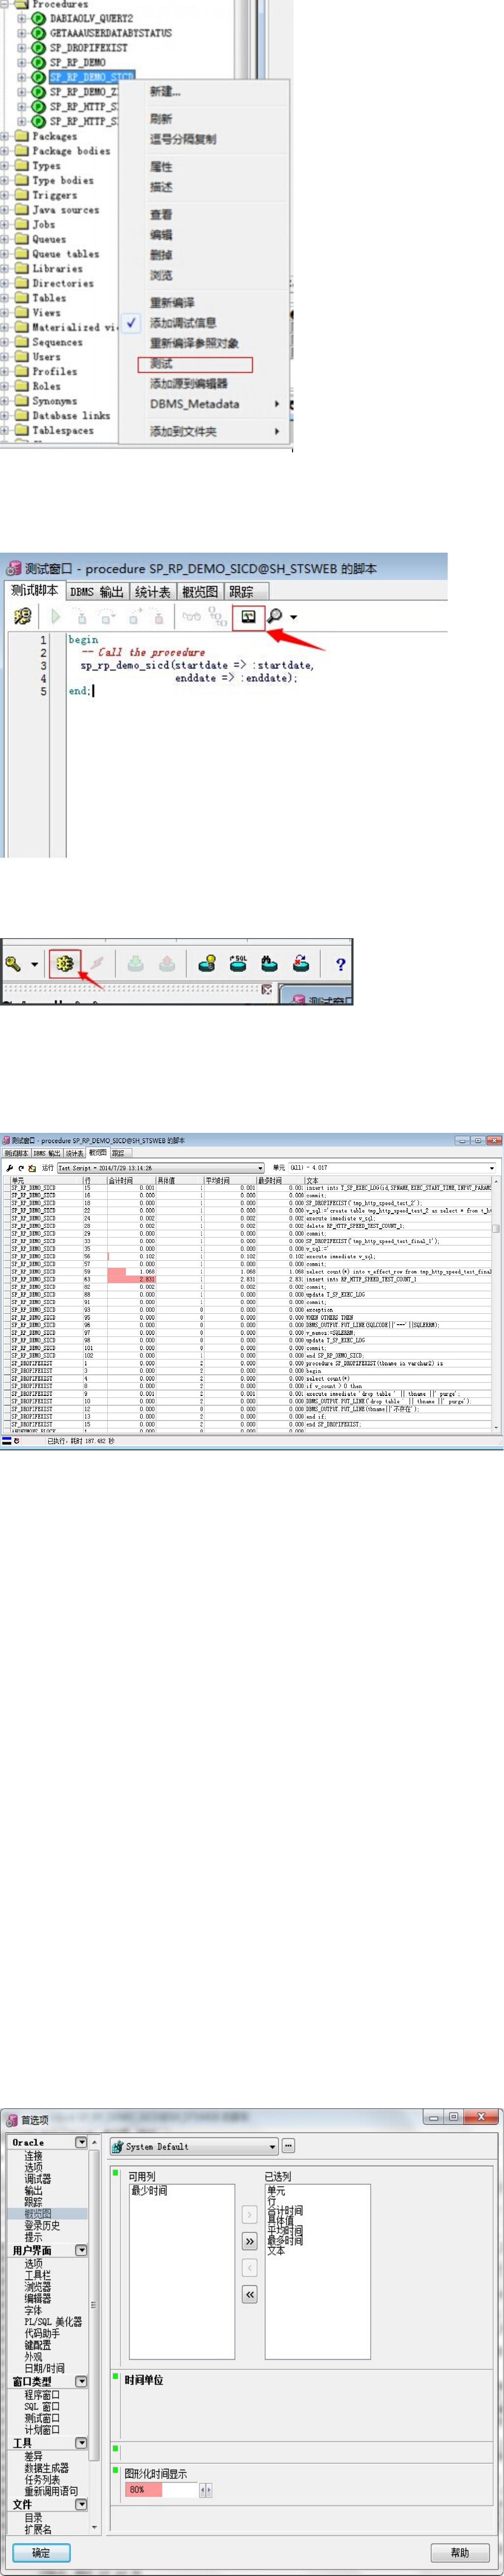
Task: Open the 运行 run selection dropdown
Action: click(260, 1168)
